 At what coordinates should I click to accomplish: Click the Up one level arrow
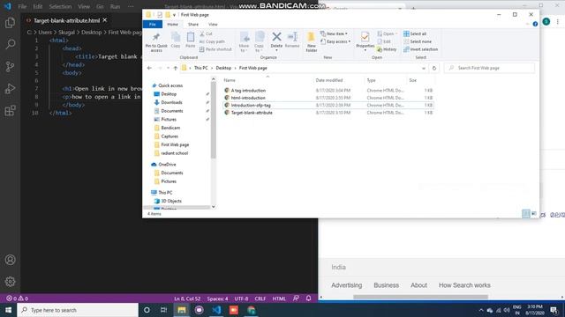(176, 68)
